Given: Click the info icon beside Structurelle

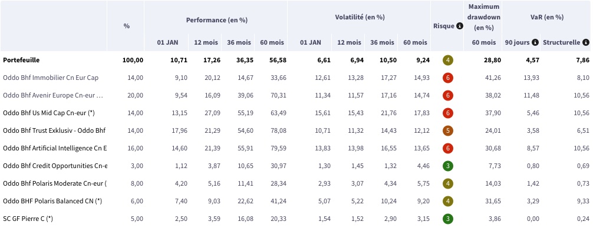Looking at the screenshot, I should click(x=586, y=42).
